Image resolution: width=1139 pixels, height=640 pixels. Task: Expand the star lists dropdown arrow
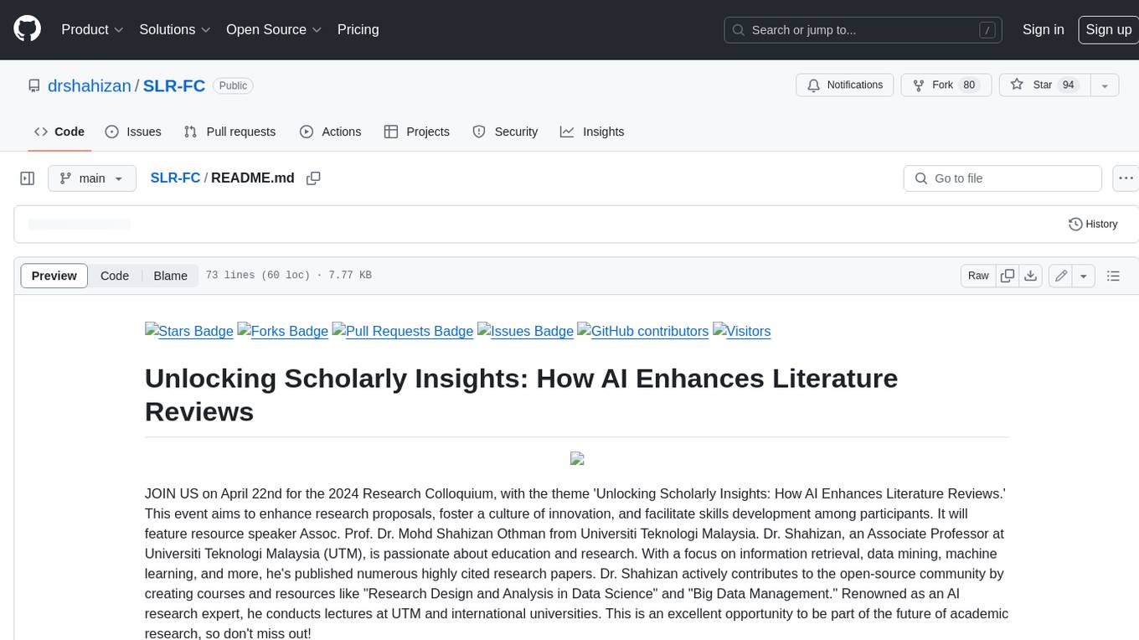coord(1105,85)
